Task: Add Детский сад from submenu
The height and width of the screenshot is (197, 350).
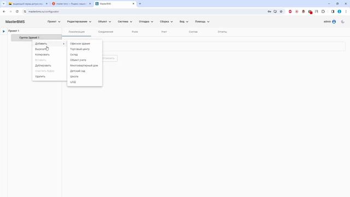Action: point(85,71)
